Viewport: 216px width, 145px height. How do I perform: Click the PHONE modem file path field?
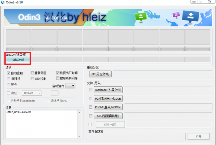168,107
